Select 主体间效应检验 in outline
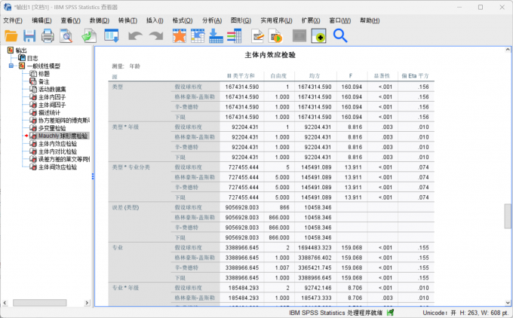 pos(57,167)
